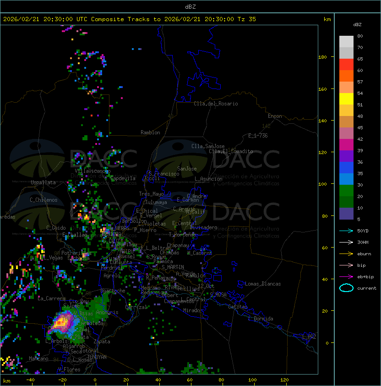
Task: Click the 'L_Asuncion' map label
Action: 208,179
